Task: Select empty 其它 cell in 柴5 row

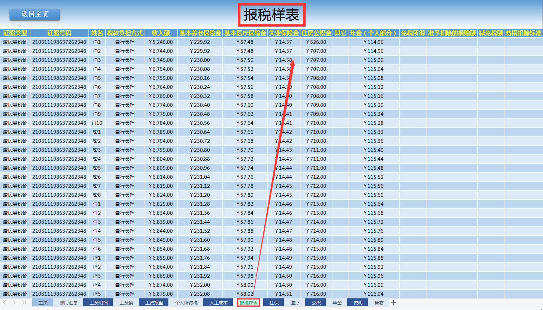Action: point(340,168)
